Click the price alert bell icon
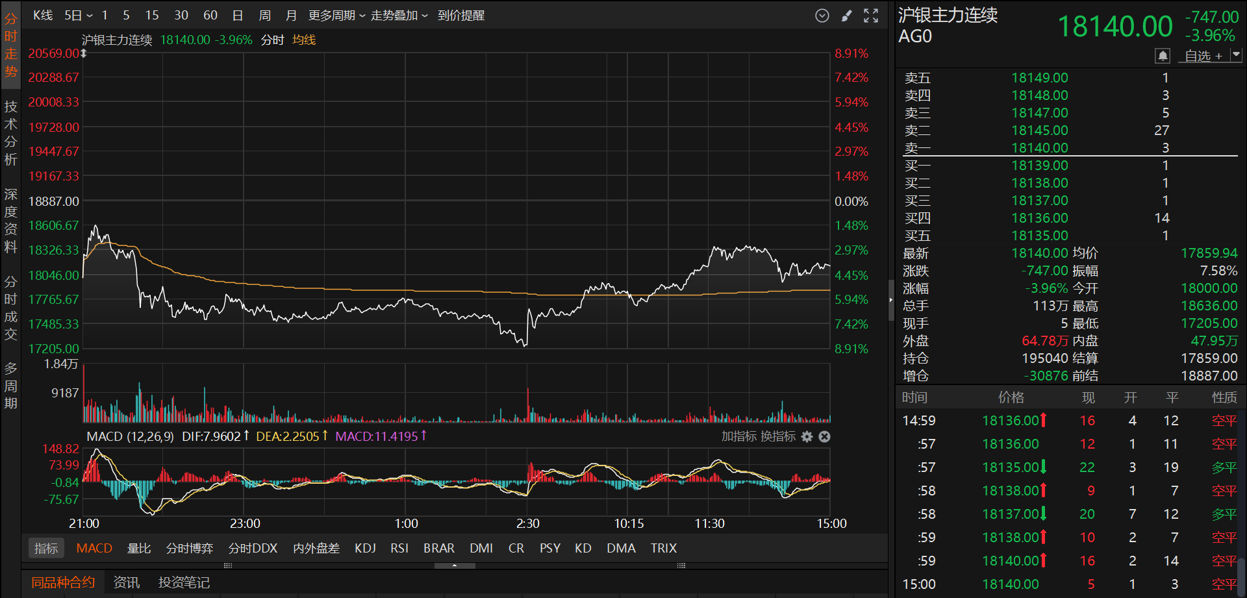Image resolution: width=1247 pixels, height=598 pixels. pos(1163,56)
